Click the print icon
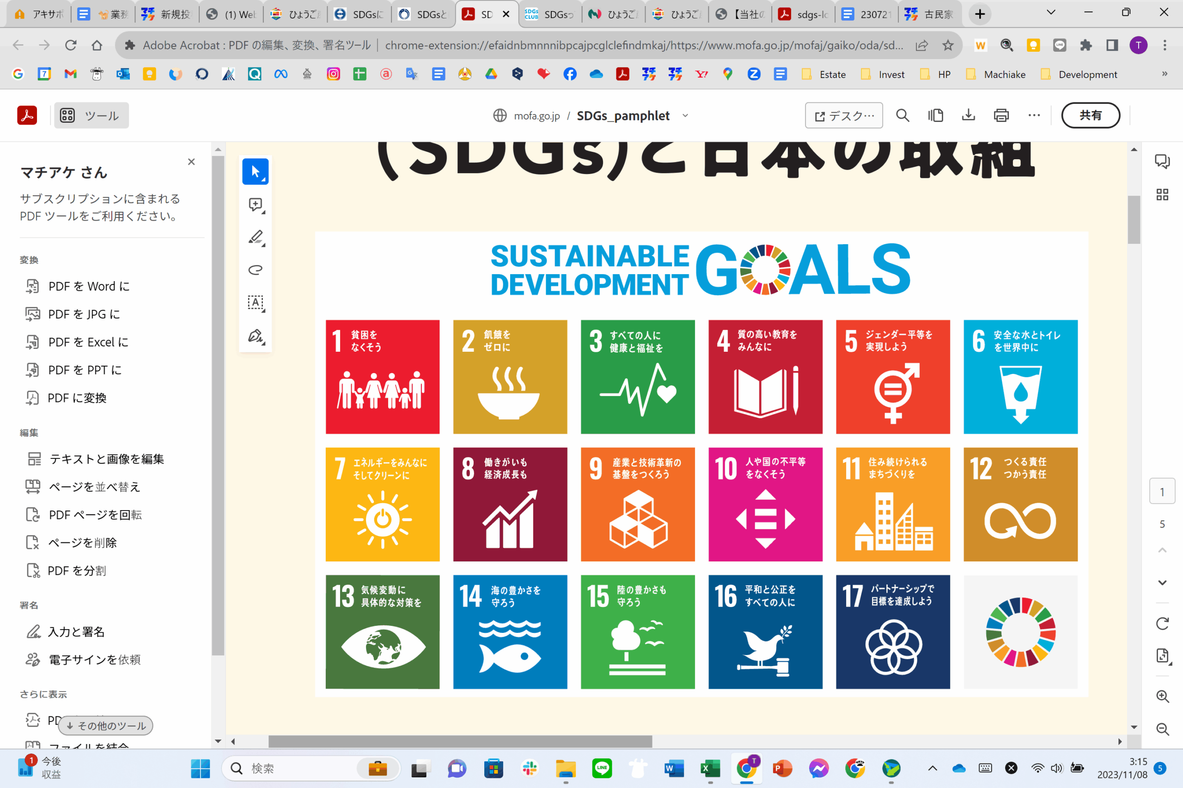The height and width of the screenshot is (788, 1183). pyautogui.click(x=1001, y=115)
